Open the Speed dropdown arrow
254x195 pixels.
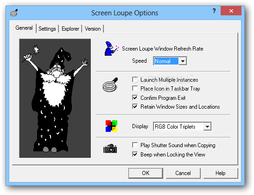183,61
